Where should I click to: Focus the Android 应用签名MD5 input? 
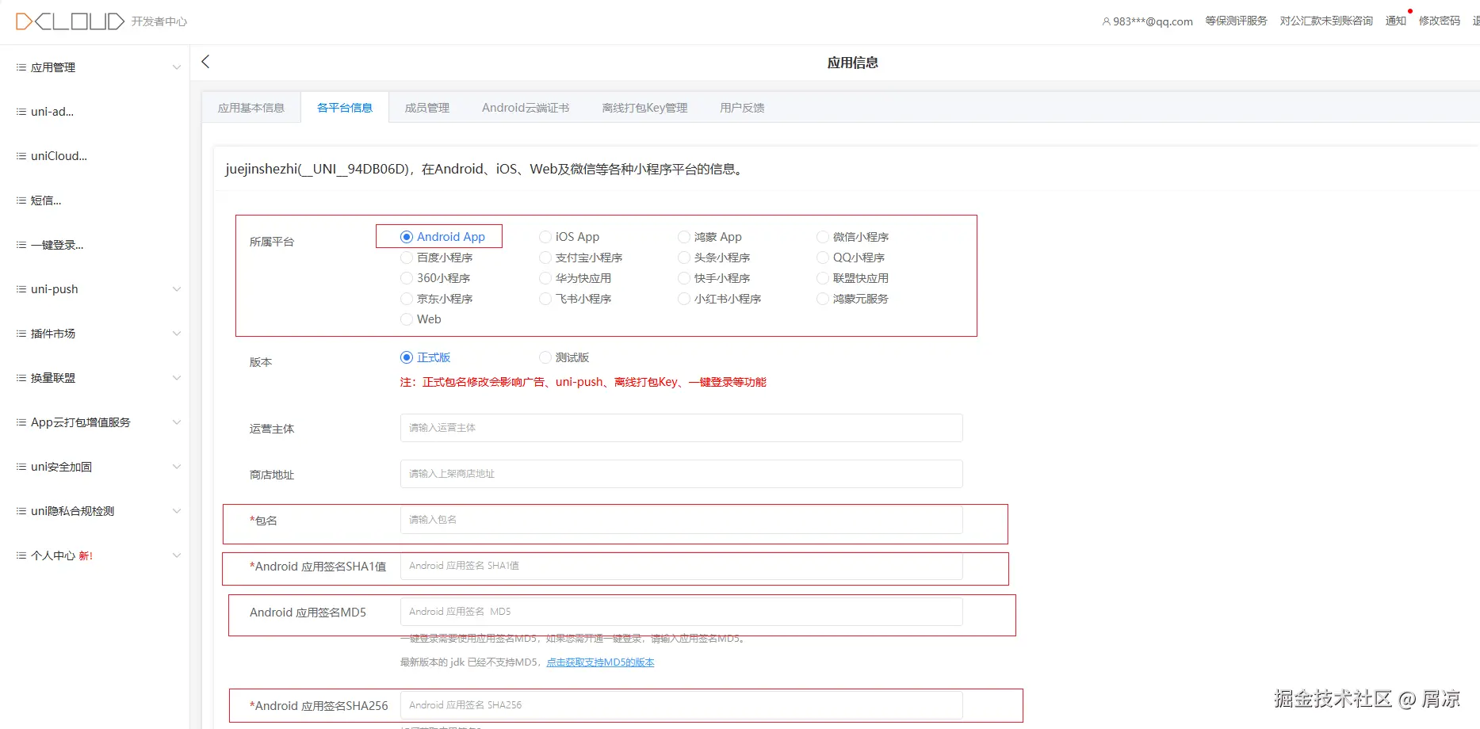coord(682,612)
